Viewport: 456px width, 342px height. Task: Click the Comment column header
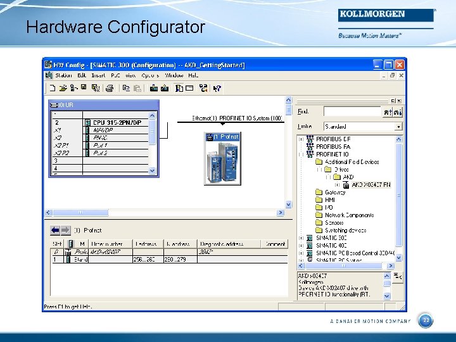(x=274, y=244)
